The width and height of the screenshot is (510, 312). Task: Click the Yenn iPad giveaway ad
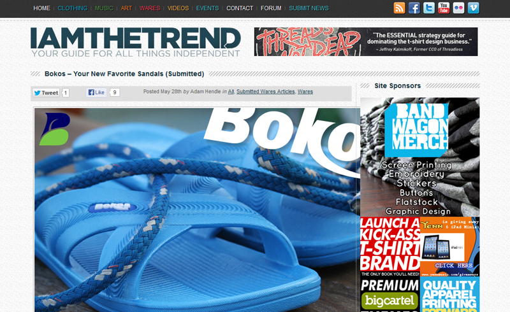click(450, 246)
